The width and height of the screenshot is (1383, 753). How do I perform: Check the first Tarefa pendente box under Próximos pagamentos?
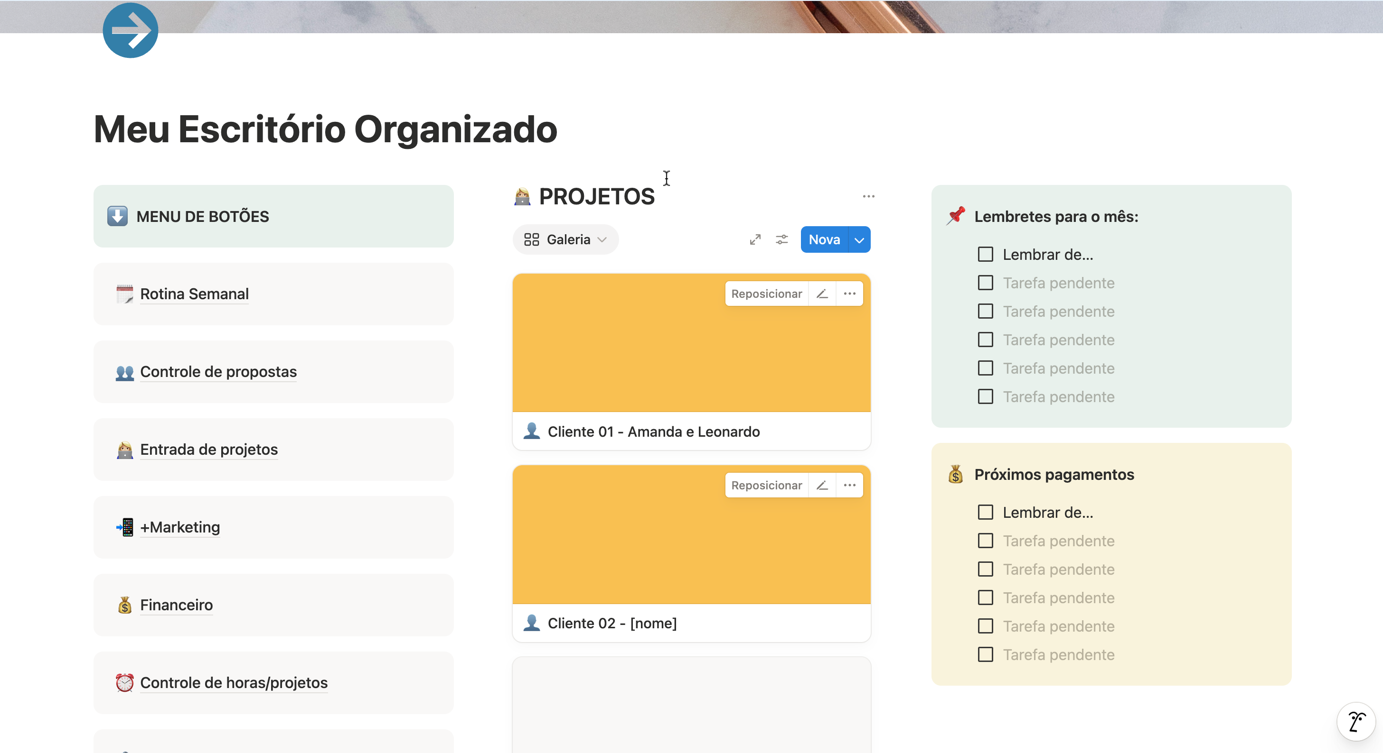(x=985, y=541)
